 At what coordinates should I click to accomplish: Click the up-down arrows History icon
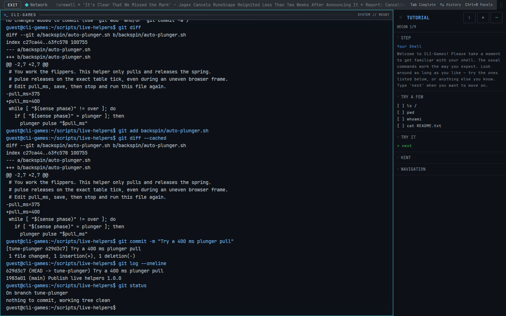coord(442,5)
